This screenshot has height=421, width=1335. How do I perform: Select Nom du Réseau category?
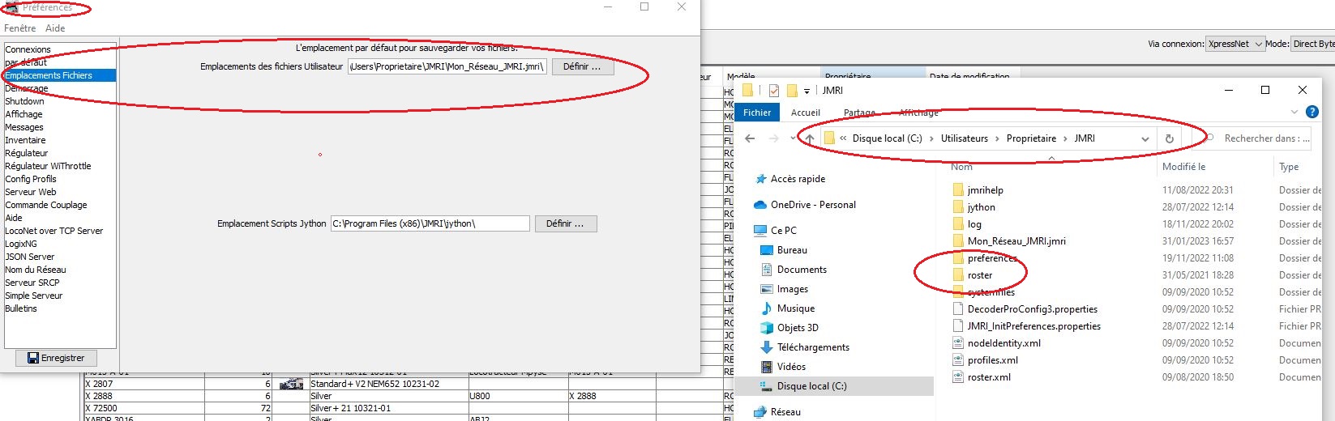pyautogui.click(x=36, y=270)
